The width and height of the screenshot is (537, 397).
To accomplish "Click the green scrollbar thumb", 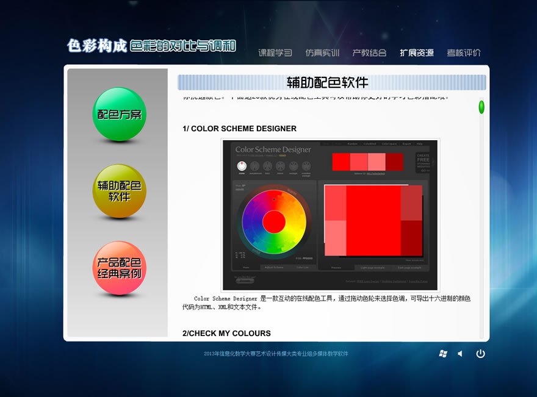I will point(481,107).
